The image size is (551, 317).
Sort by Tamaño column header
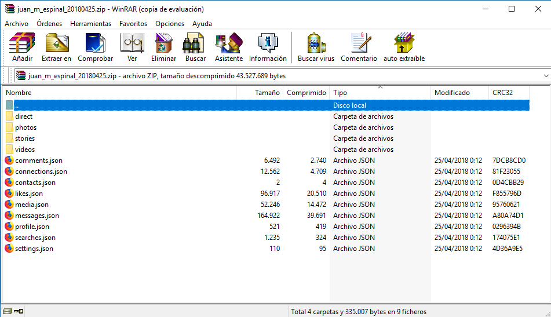[x=260, y=92]
